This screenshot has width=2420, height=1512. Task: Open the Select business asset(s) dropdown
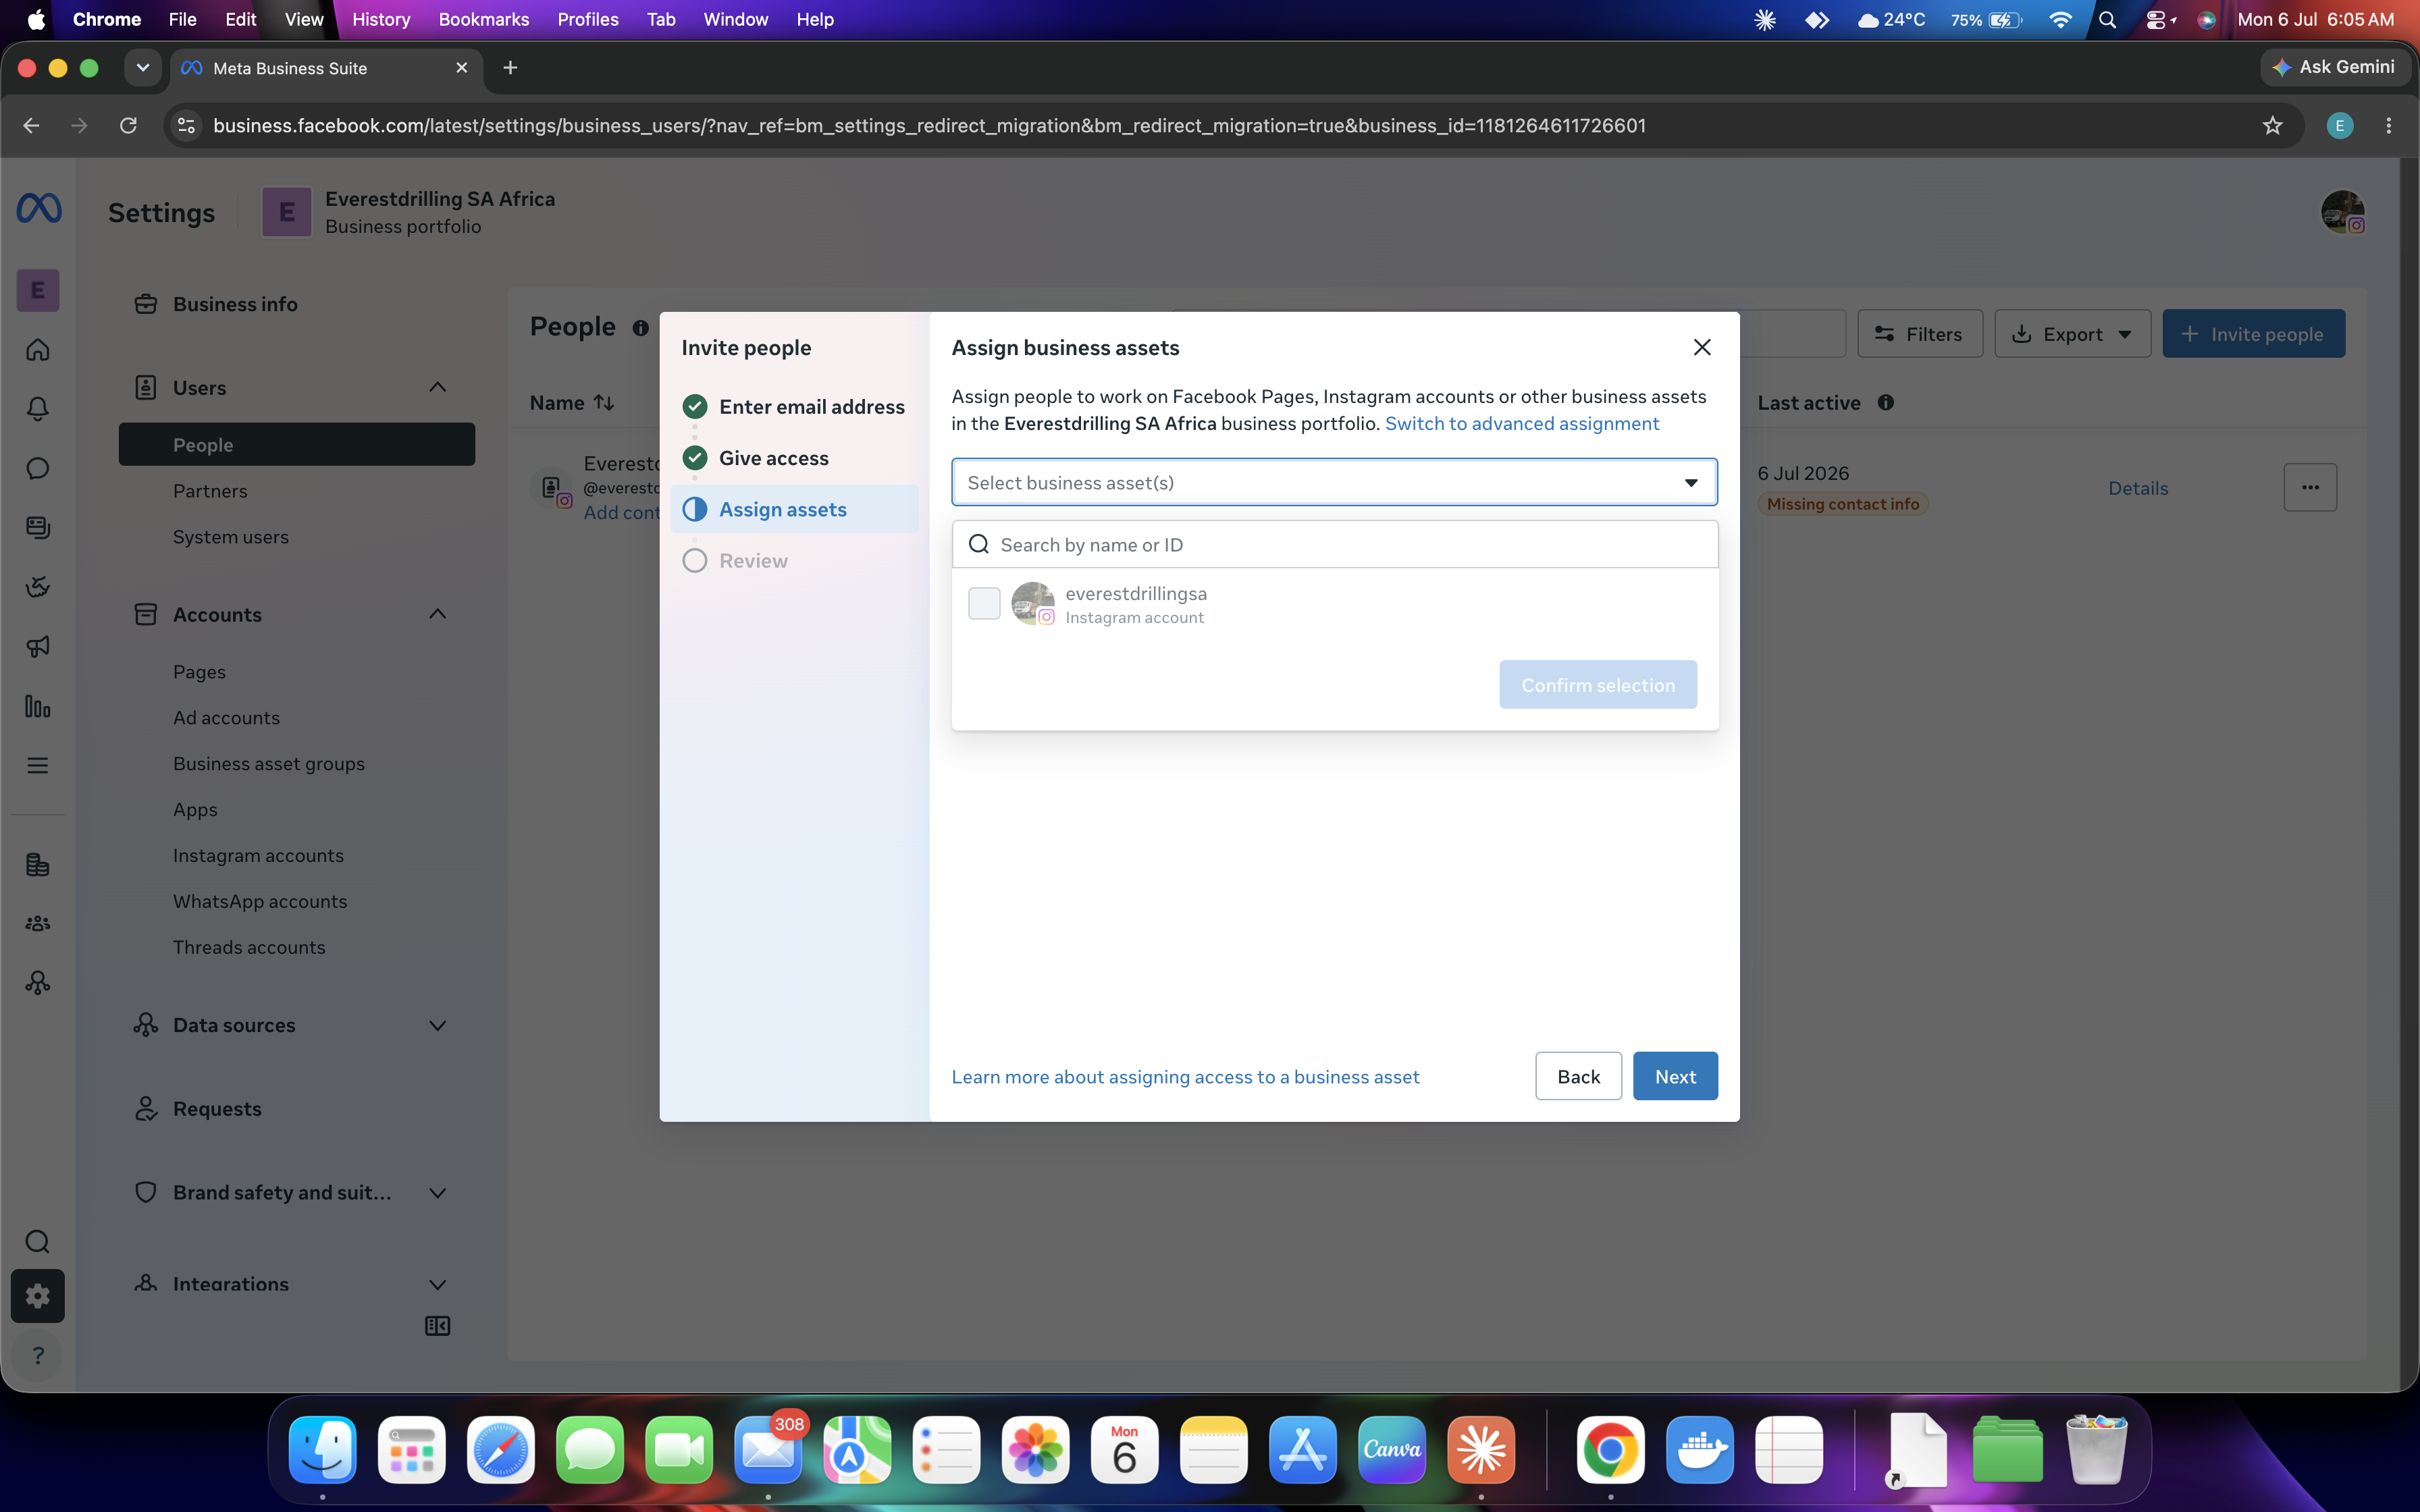point(1334,483)
